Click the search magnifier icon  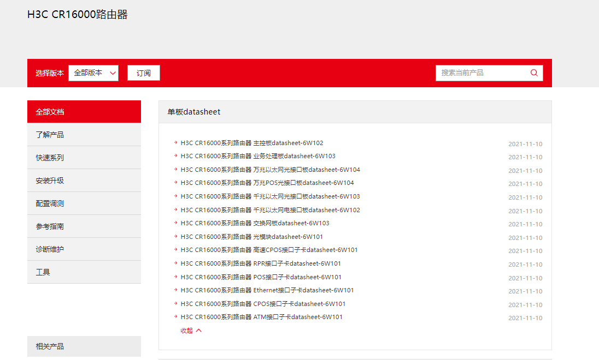click(x=534, y=73)
